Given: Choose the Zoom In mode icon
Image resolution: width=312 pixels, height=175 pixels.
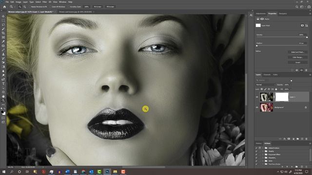Looking at the screenshot, I should tap(19, 7).
